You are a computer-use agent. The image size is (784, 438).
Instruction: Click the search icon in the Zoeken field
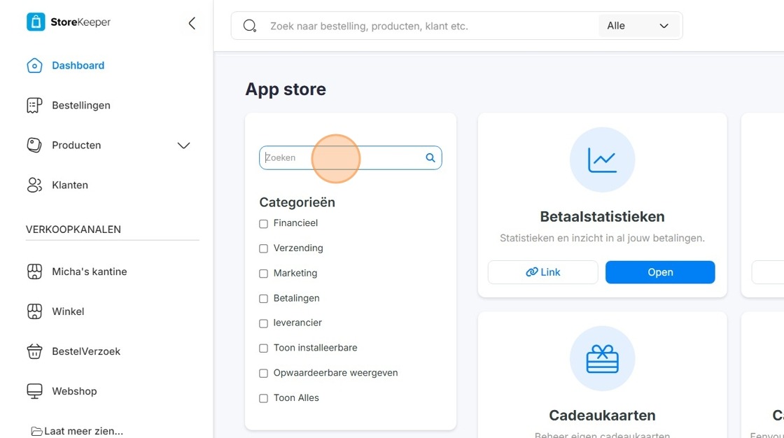click(430, 157)
